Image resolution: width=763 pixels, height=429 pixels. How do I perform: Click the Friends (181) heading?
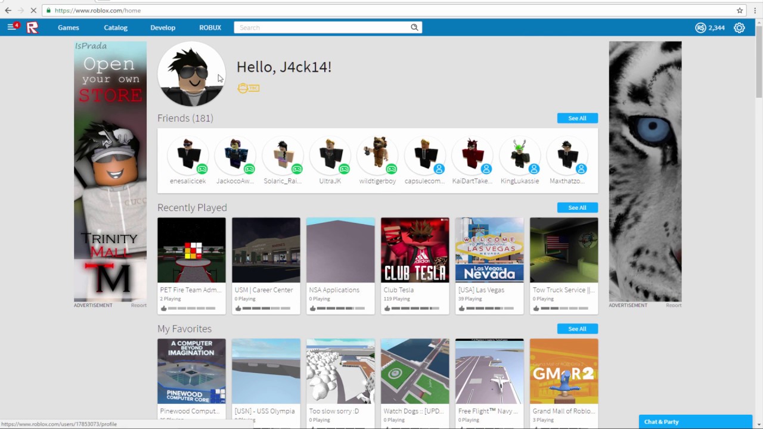tap(185, 118)
